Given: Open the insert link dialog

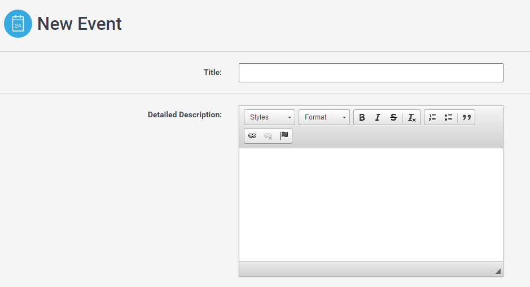Looking at the screenshot, I should 252,136.
